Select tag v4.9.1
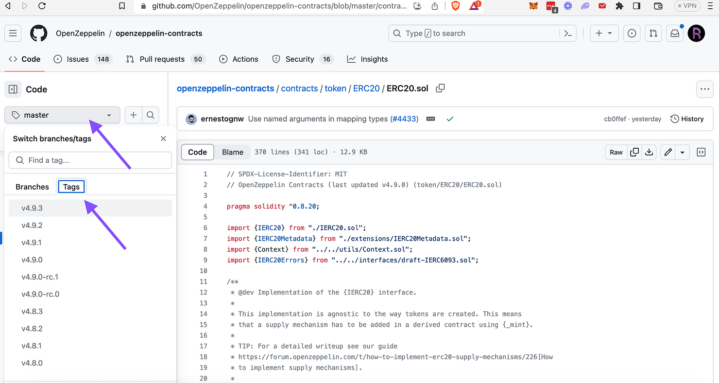The image size is (719, 383). 90,243
